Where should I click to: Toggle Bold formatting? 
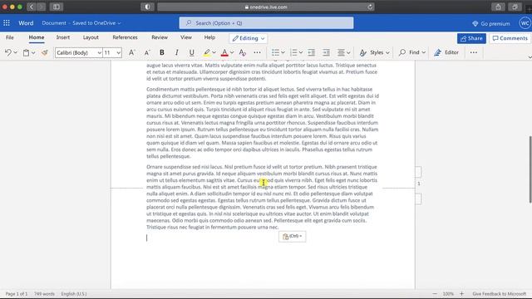162,52
